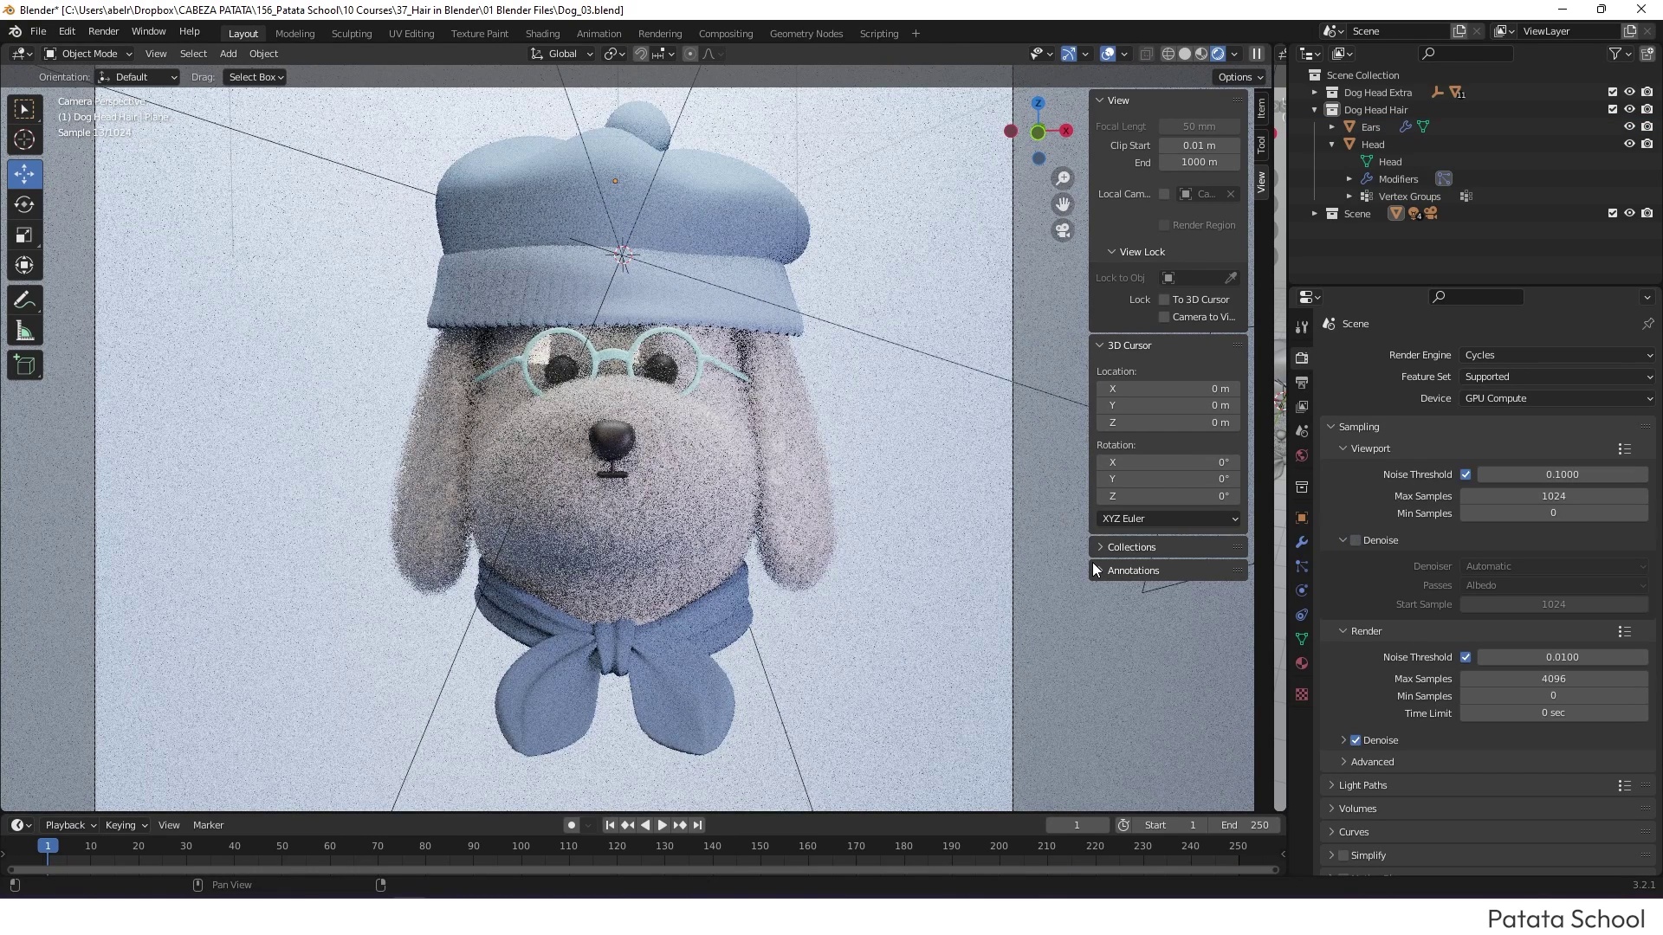Open the Playback menu in timeline
Screen dimensions: 1663x935
click(x=70, y=825)
